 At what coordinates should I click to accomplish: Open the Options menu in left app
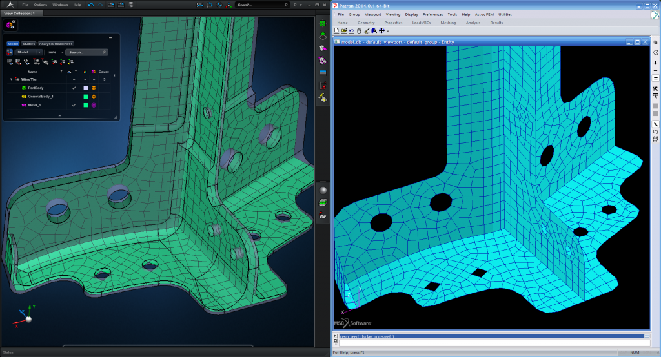[x=41, y=5]
